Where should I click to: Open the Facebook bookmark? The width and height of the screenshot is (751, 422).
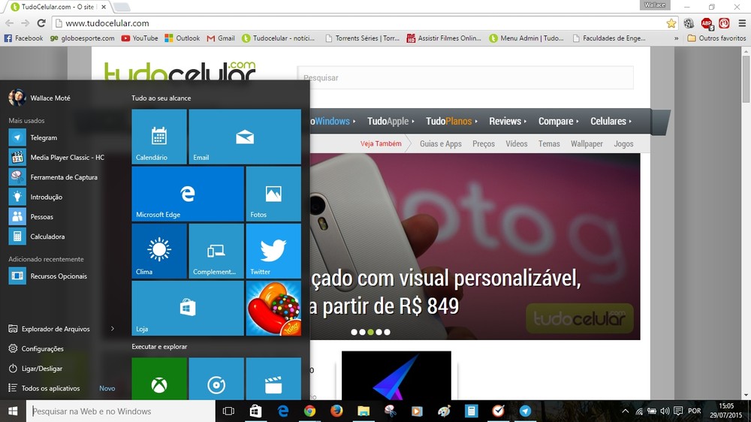[23, 38]
